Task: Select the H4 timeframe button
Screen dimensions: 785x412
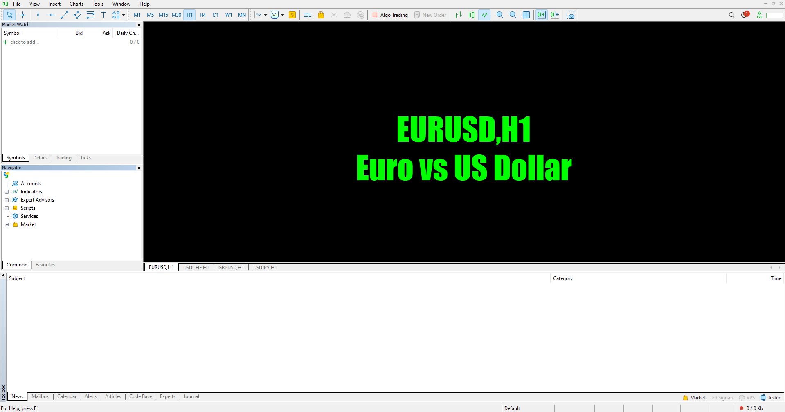Action: point(202,15)
